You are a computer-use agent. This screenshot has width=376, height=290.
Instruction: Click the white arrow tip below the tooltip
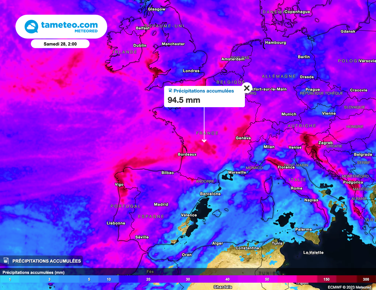coord(204,141)
